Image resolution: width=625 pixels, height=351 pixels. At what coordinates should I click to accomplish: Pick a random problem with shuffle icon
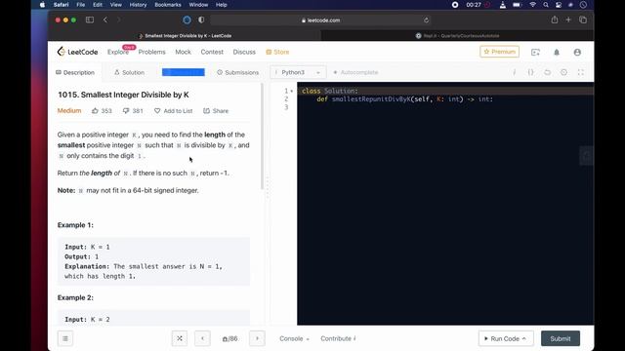pyautogui.click(x=180, y=338)
